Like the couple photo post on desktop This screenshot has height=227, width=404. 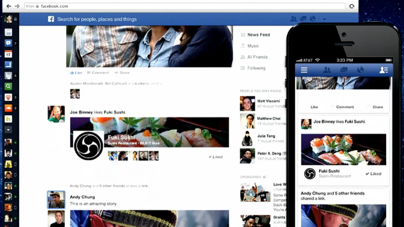[x=76, y=73]
